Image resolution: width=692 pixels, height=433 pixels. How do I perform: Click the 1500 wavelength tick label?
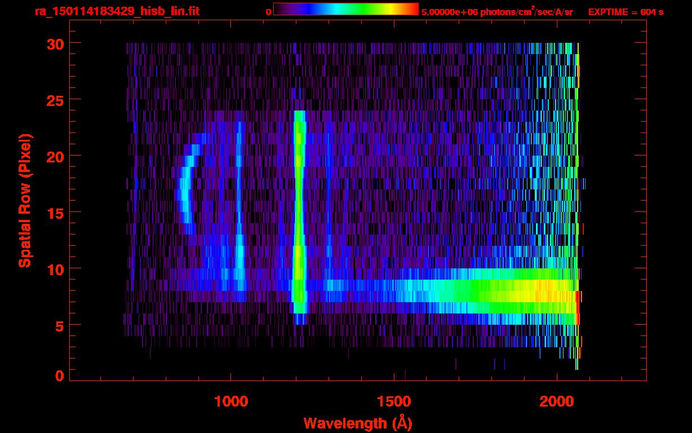(x=394, y=401)
